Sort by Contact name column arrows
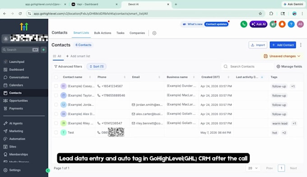The height and width of the screenshot is (177, 307). point(90,77)
